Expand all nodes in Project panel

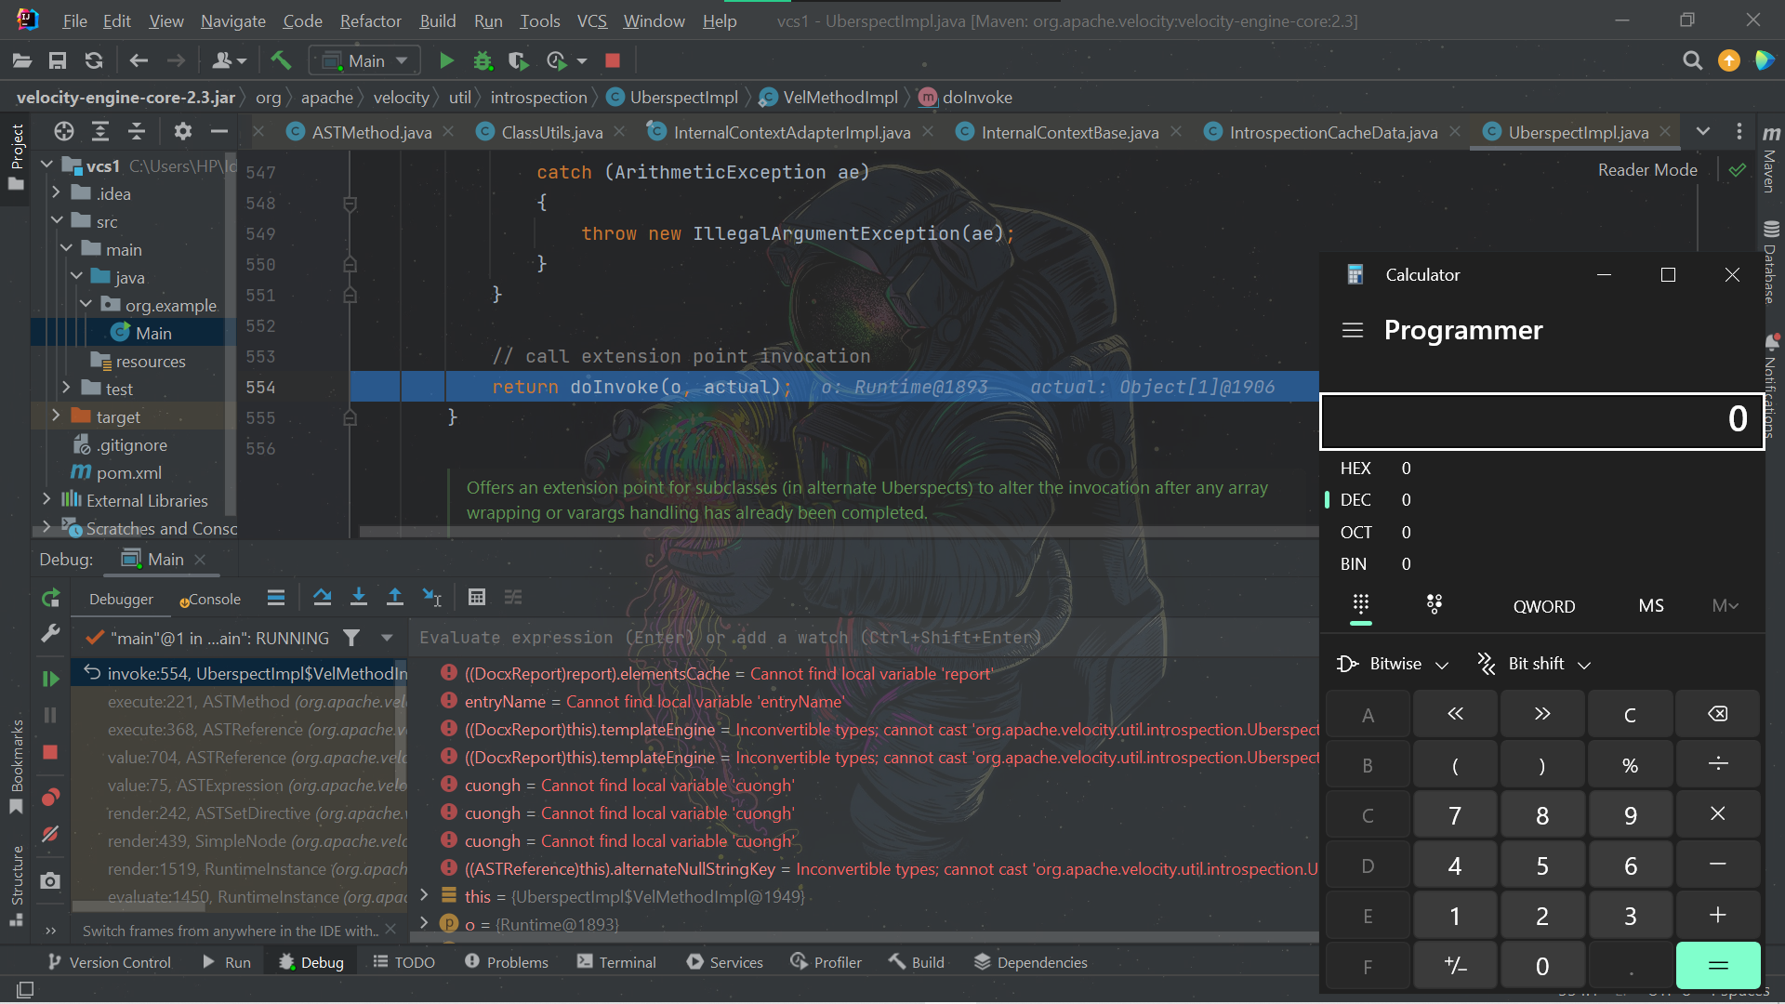(x=100, y=132)
